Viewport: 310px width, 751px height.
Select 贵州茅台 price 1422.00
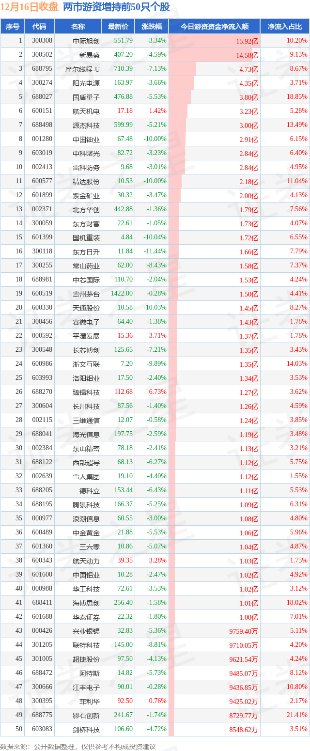tap(122, 294)
